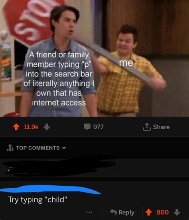This screenshot has width=189, height=220.
Task: Upvote the post with 11.9k votes
Action: pos(16,127)
